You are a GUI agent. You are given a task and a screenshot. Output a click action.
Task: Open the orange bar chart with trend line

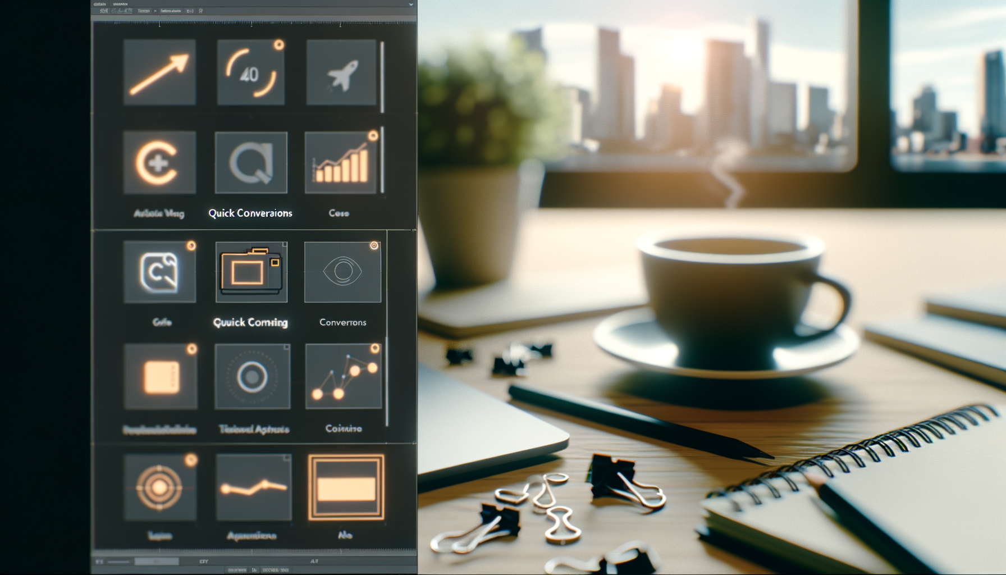pyautogui.click(x=341, y=162)
